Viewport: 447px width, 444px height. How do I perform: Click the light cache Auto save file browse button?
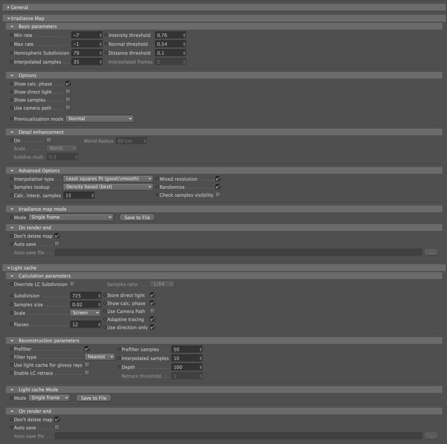(431, 436)
